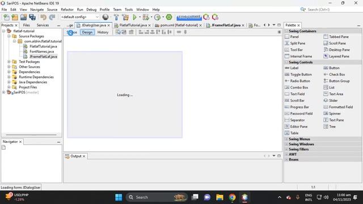This screenshot has width=363, height=204.
Task: Pick the Table component in Palette
Action: (x=292, y=133)
